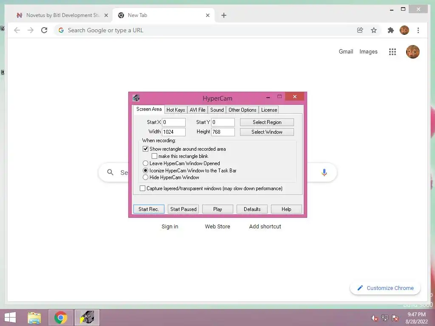The width and height of the screenshot is (435, 326).
Task: Open the Windows Start menu
Action: pyautogui.click(x=10, y=318)
